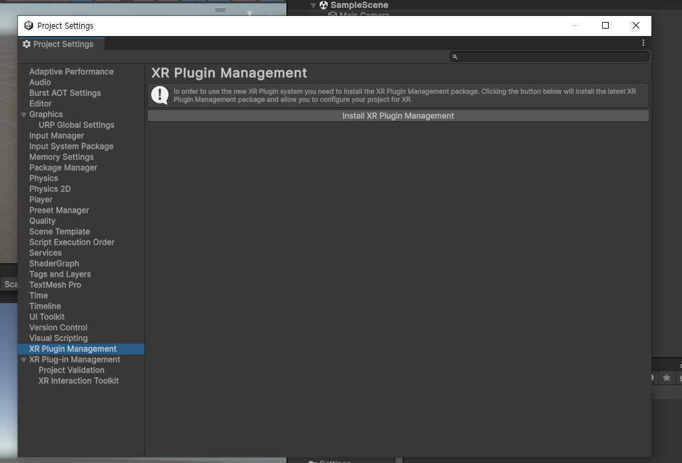Select Script Execution Order
The height and width of the screenshot is (463, 682).
(x=72, y=242)
